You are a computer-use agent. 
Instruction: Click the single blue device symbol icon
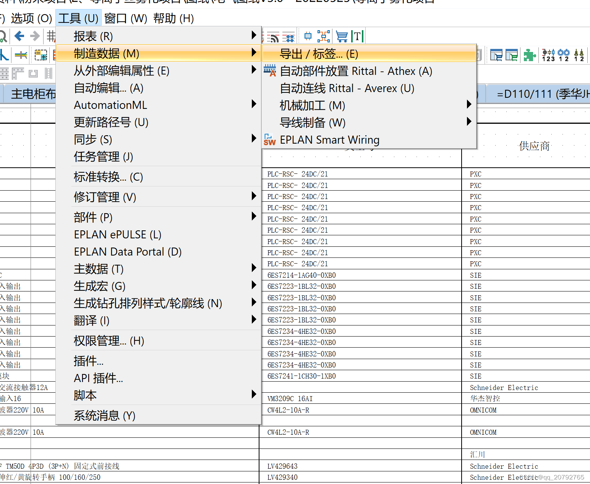point(308,37)
